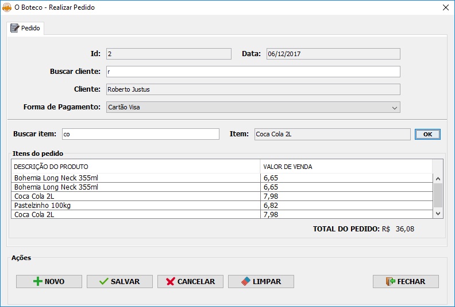Click the down chevron of payment combo box
Viewport: 455px width, 307px height.
[394, 108]
